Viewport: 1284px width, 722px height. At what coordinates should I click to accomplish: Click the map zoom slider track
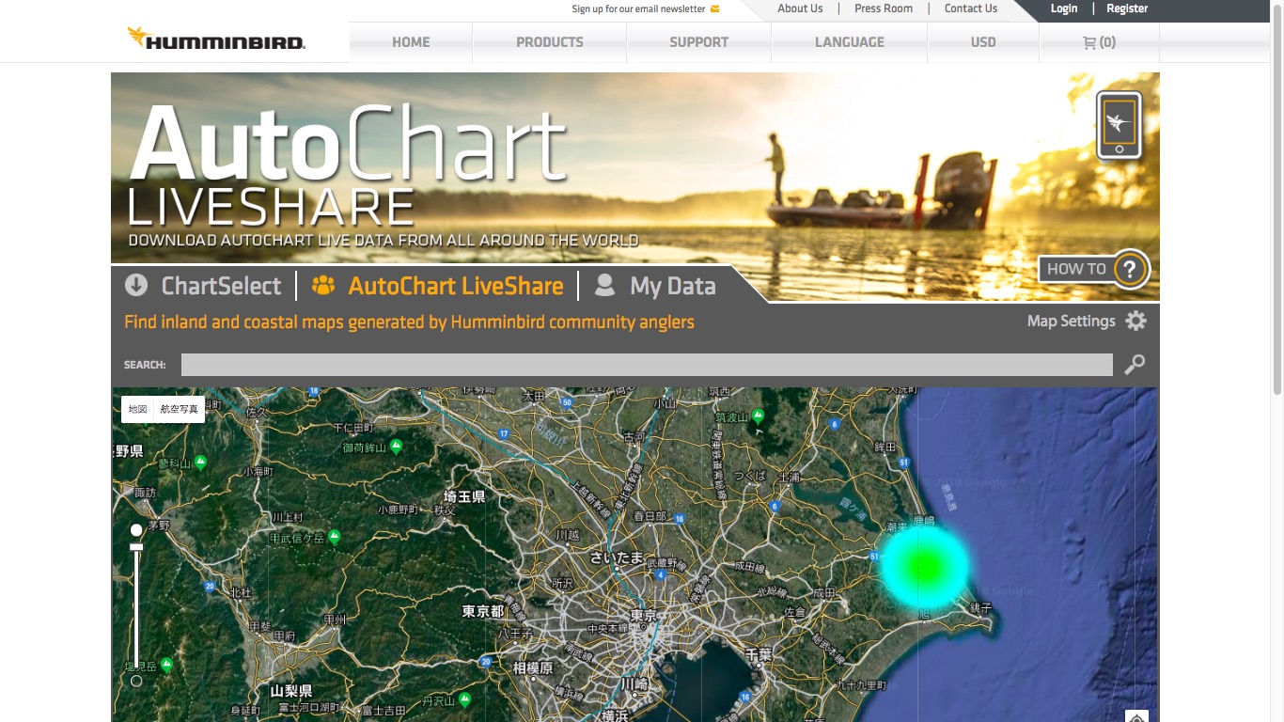click(x=136, y=611)
